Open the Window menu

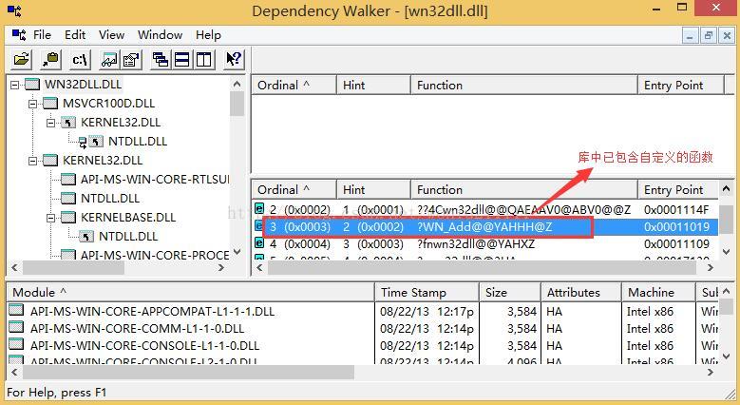[160, 34]
